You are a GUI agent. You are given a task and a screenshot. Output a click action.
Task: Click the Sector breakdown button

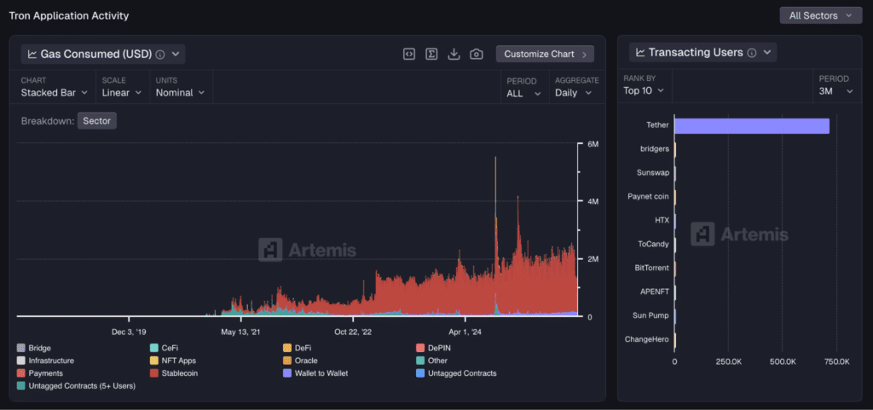point(97,121)
